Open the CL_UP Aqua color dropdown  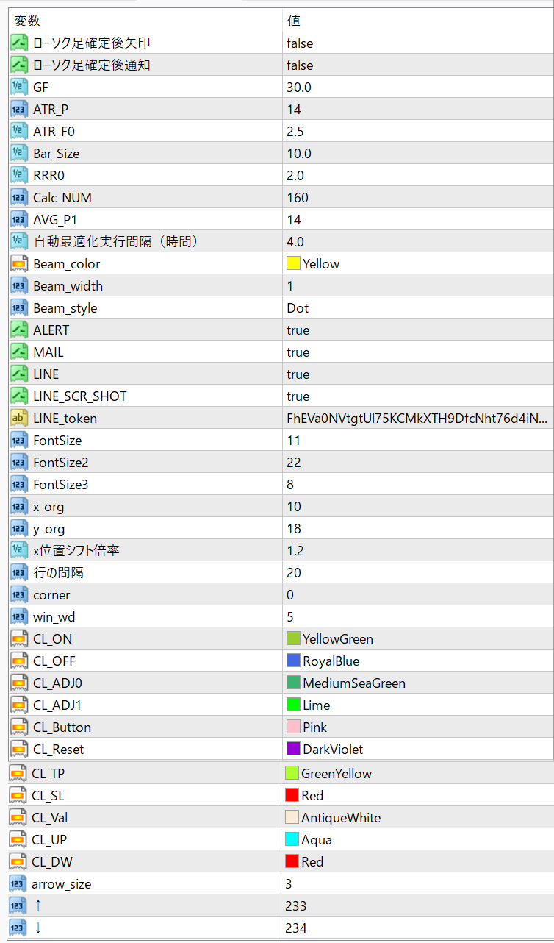tap(316, 840)
